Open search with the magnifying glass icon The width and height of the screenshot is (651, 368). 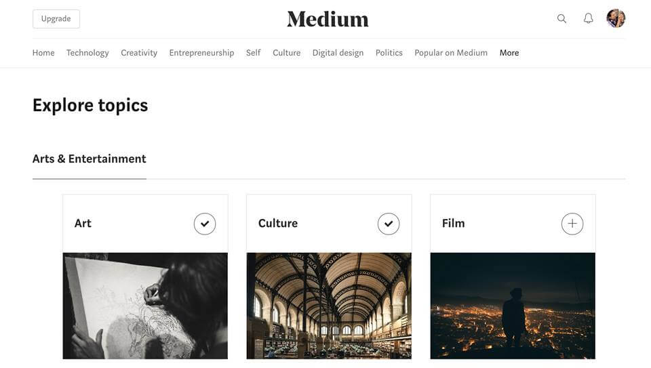click(561, 19)
